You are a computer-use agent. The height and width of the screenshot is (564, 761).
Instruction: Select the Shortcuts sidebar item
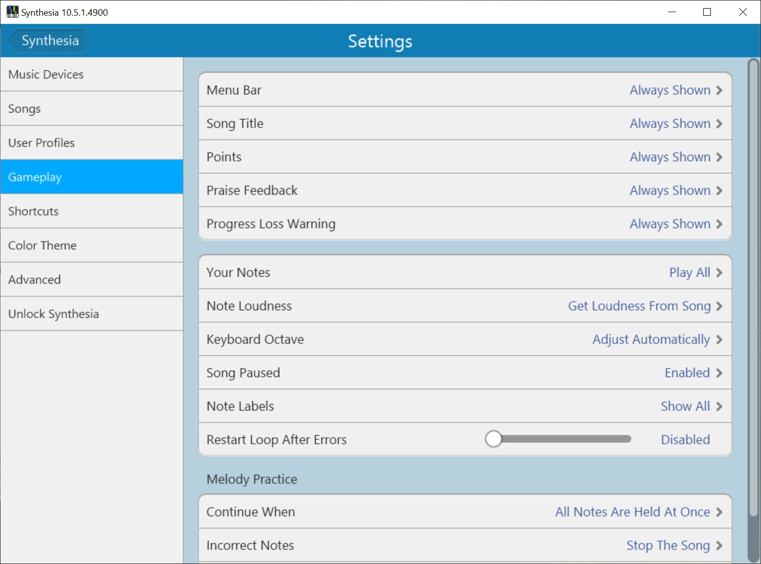pyautogui.click(x=92, y=211)
